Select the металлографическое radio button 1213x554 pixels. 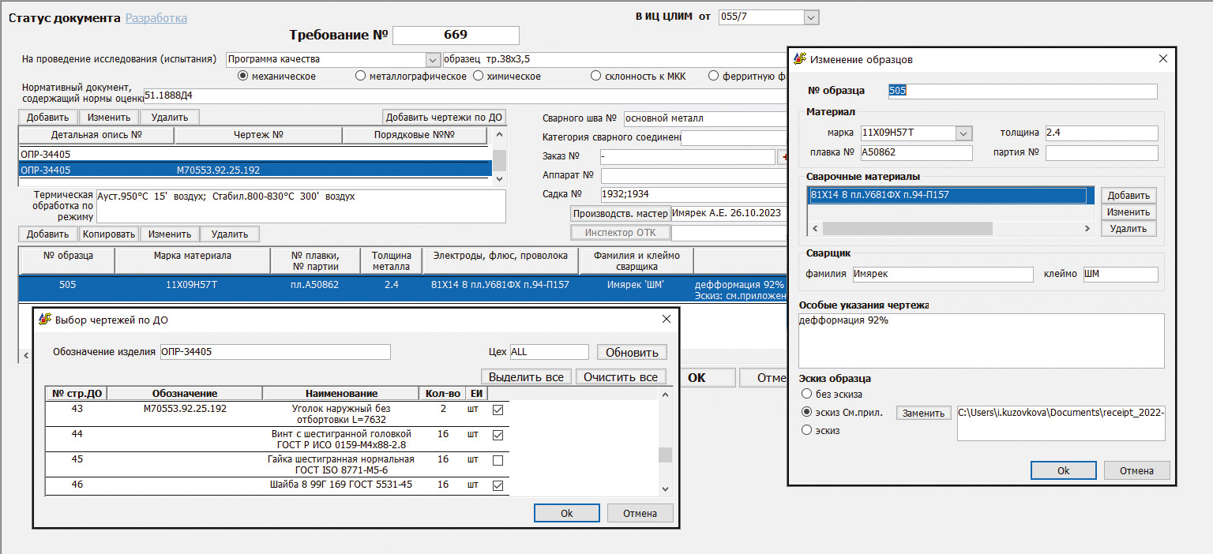click(361, 77)
